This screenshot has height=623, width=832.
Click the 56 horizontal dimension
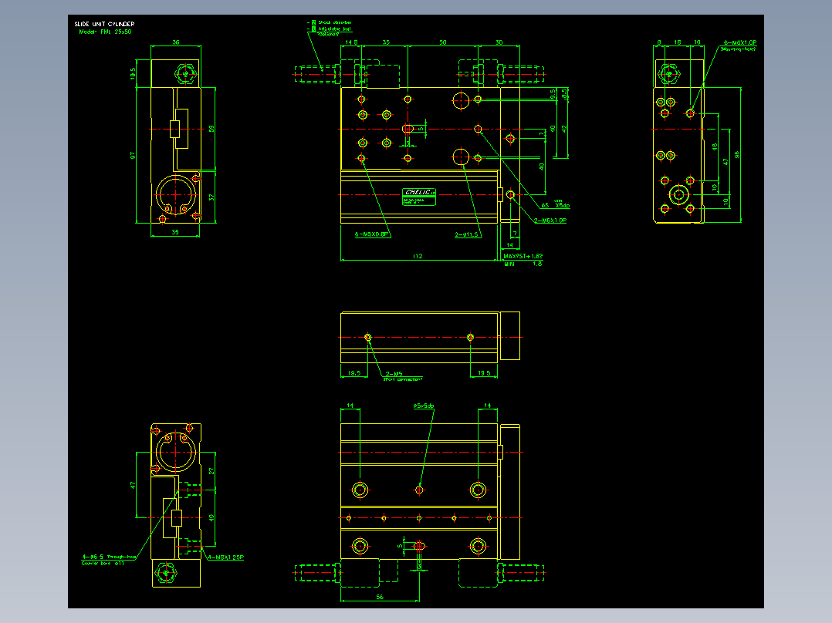pos(380,597)
